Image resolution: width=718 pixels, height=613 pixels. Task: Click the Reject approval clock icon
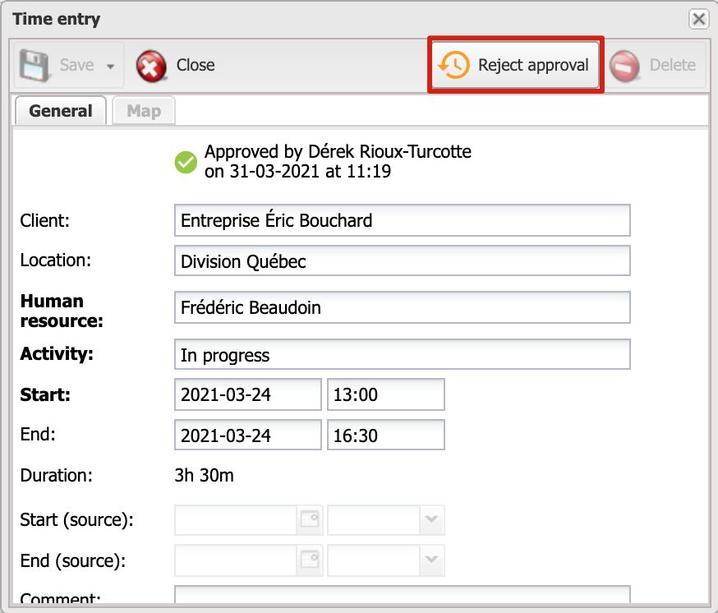point(453,65)
